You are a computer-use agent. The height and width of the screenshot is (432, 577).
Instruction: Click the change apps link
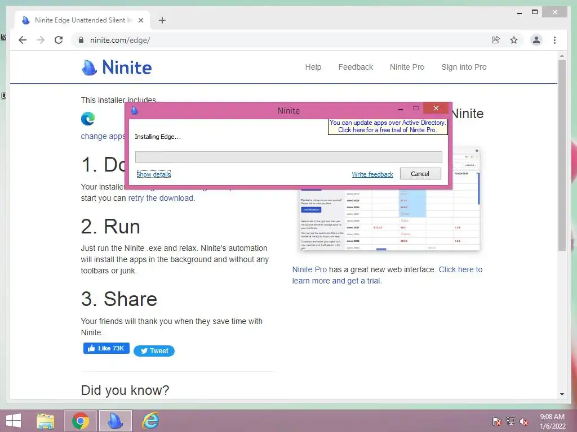[x=103, y=136]
